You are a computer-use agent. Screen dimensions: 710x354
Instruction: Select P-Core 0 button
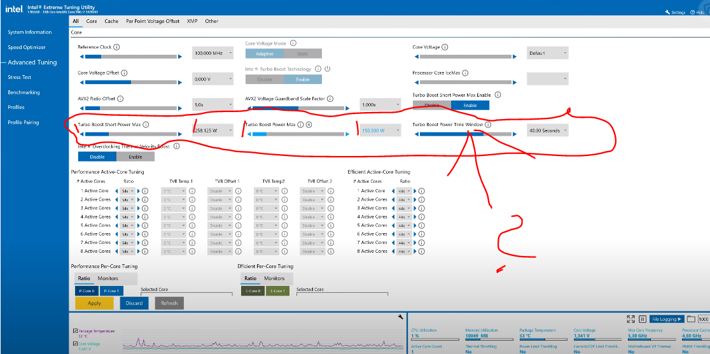coord(87,291)
